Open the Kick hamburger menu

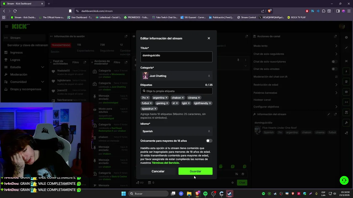pyautogui.click(x=6, y=26)
